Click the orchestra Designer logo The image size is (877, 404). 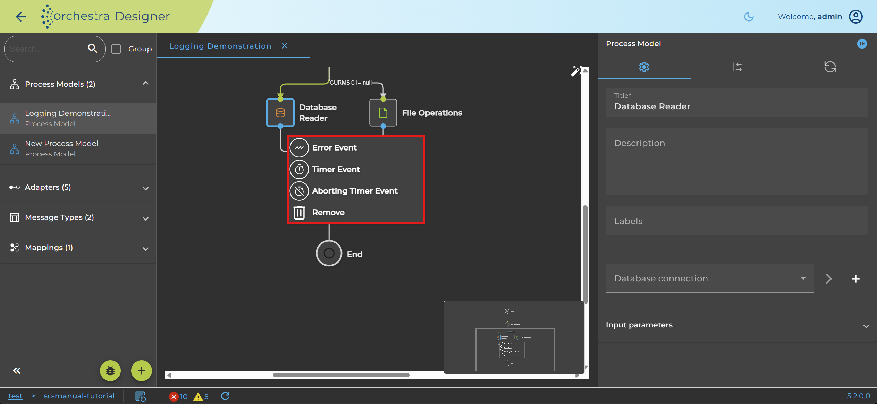106,16
